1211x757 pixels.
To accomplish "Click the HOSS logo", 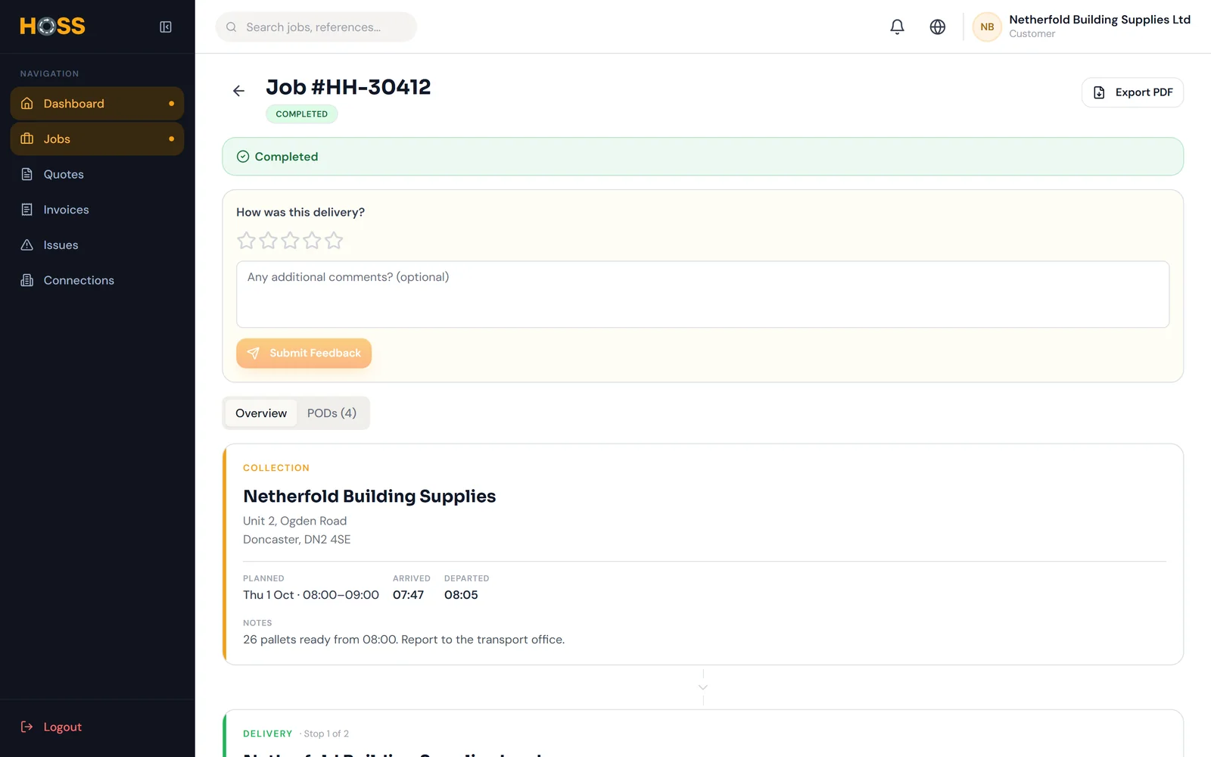I will coord(52,26).
